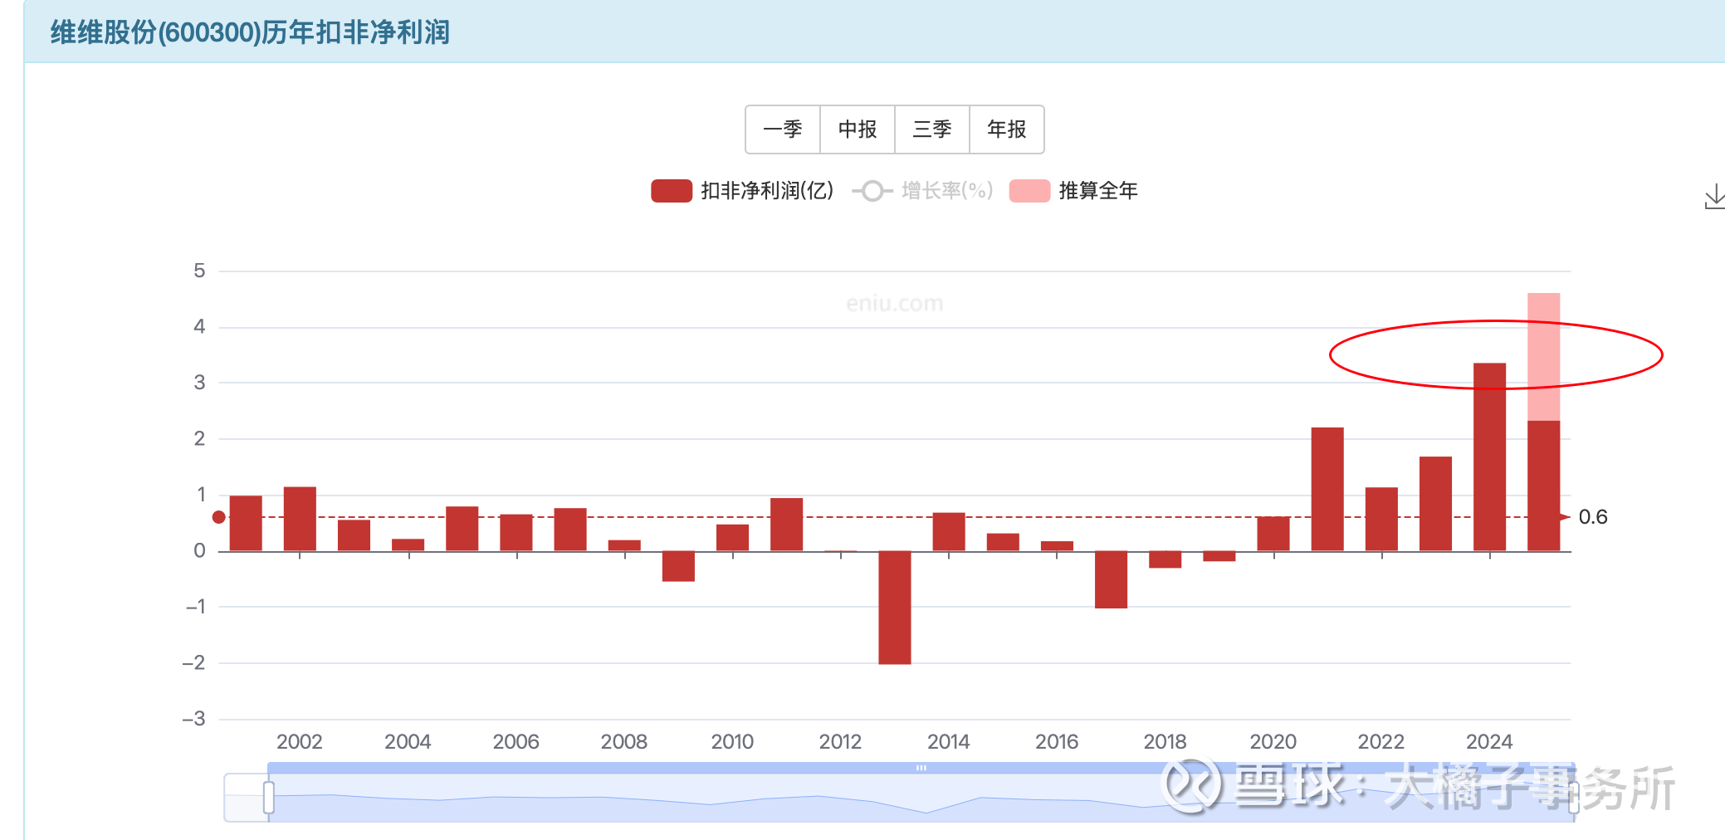Click the right handle of the zoom slider
Image resolution: width=1725 pixels, height=840 pixels.
(1573, 798)
